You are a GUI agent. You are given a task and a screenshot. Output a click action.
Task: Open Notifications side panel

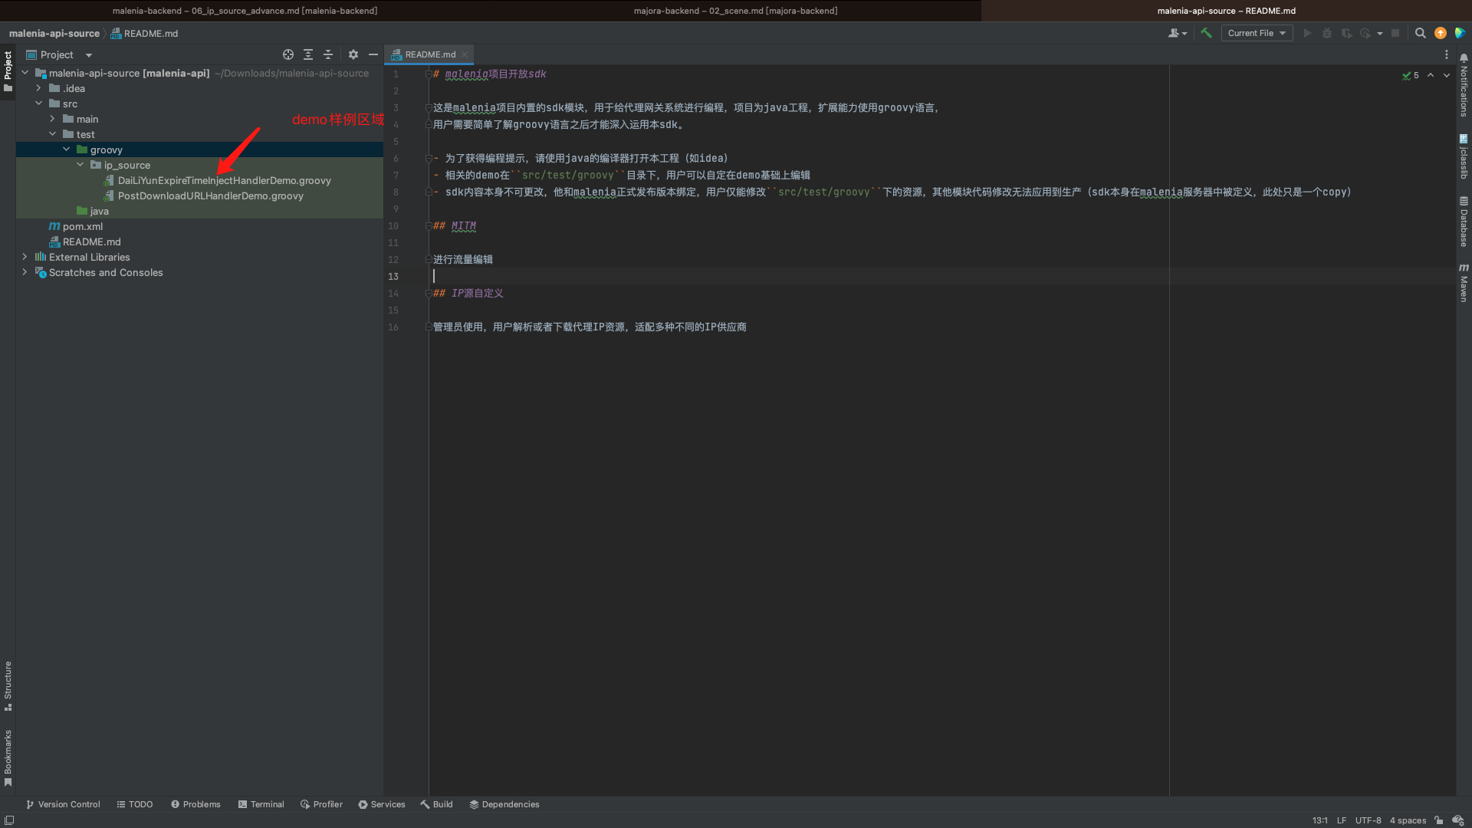click(x=1464, y=84)
